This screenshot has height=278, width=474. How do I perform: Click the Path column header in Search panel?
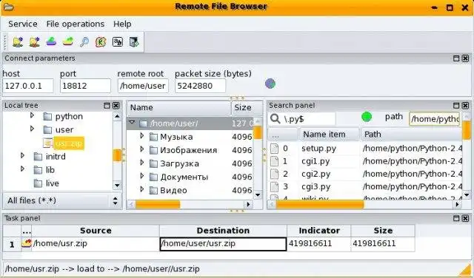click(412, 135)
